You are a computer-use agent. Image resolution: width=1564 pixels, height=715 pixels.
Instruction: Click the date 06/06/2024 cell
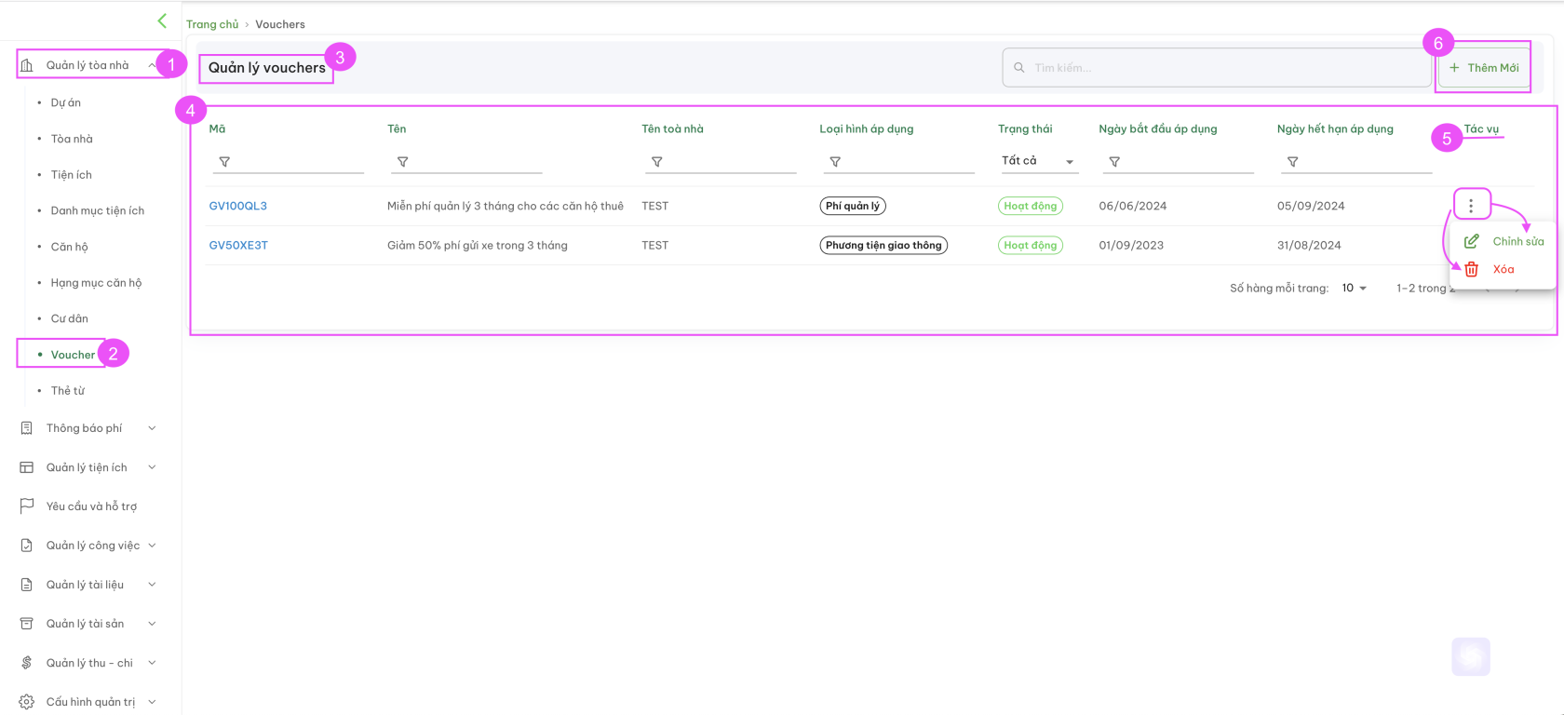(x=1133, y=206)
